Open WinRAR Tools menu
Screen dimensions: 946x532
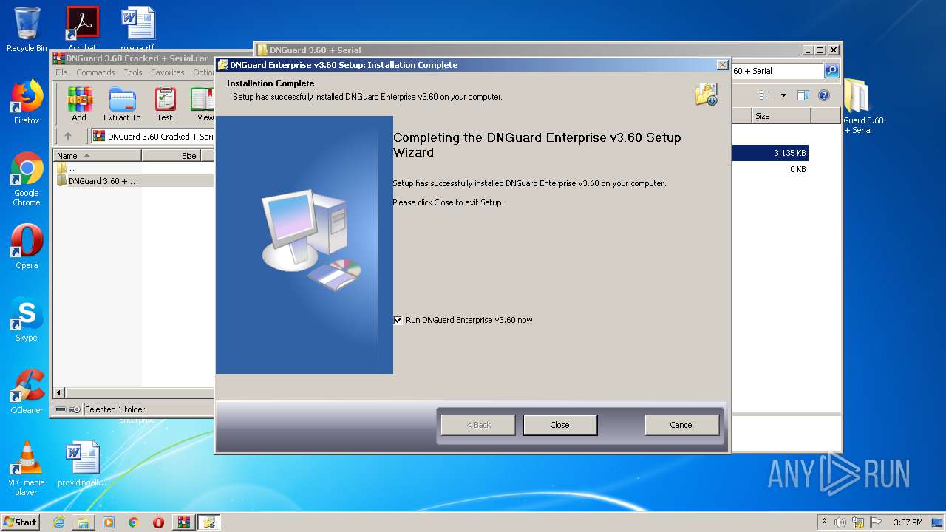pyautogui.click(x=133, y=72)
